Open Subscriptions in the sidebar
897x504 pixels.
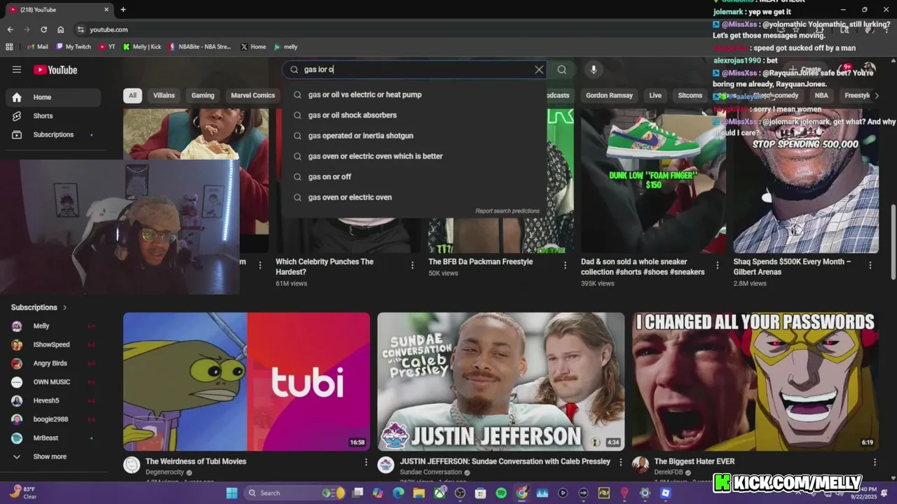[x=53, y=134]
